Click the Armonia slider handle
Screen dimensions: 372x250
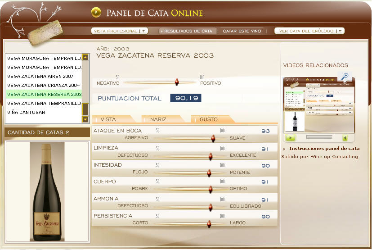tap(211, 207)
